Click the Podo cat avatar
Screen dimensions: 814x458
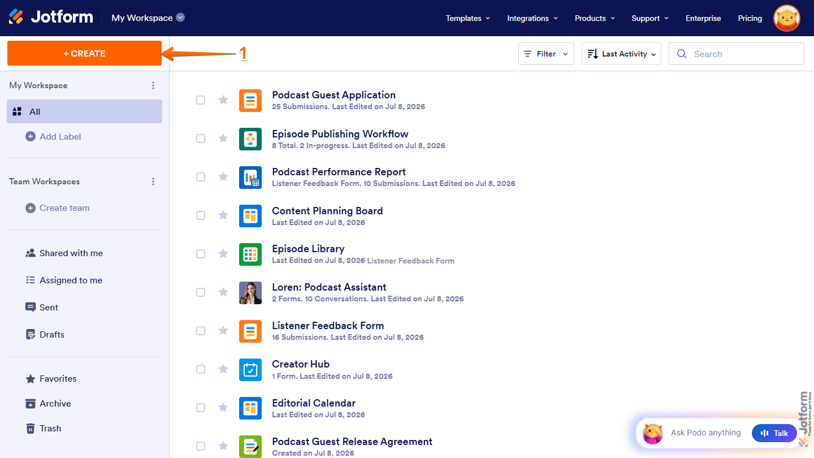pos(653,434)
